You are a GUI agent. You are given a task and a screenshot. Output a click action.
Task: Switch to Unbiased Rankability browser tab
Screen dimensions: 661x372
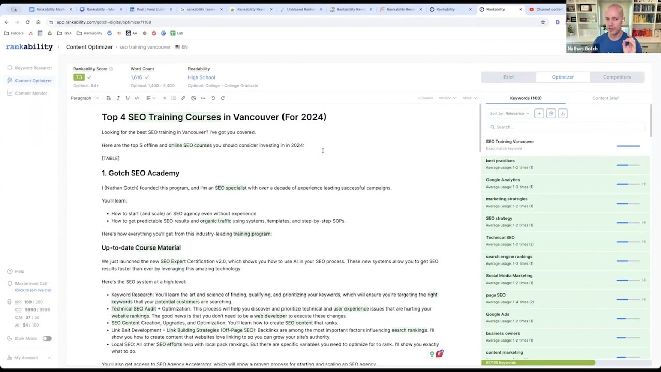301,9
